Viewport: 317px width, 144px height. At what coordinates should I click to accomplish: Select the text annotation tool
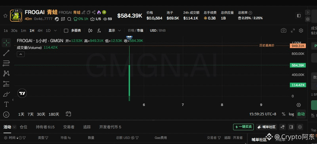pyautogui.click(x=6, y=104)
